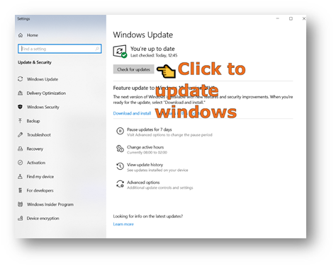This screenshot has height=268, width=336.
Task: Open Find my device settings
Action: point(40,176)
